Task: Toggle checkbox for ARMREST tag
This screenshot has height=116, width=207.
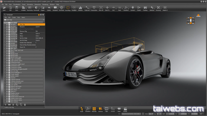Action: coord(7,33)
